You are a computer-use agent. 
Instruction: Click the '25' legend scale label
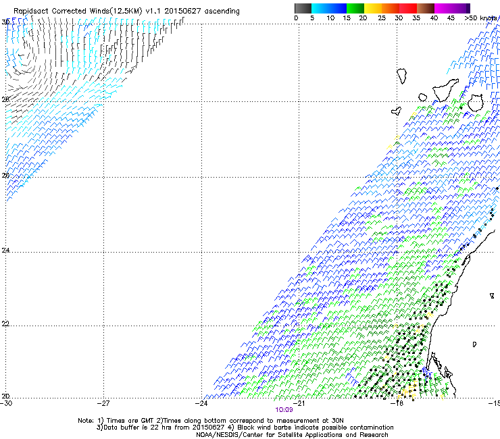point(382,18)
